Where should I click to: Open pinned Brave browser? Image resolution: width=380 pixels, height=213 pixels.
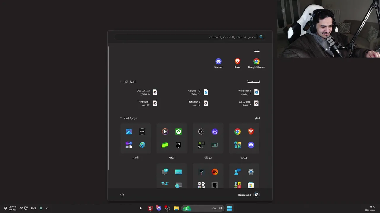(237, 63)
